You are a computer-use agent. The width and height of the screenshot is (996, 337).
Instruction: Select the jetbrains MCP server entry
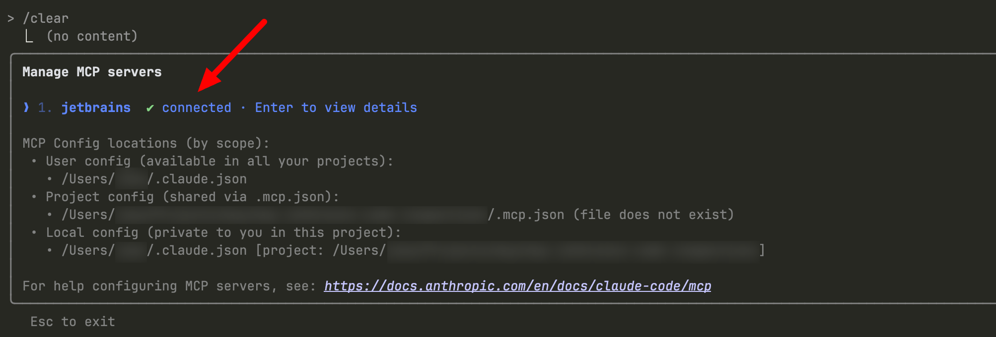tap(96, 108)
